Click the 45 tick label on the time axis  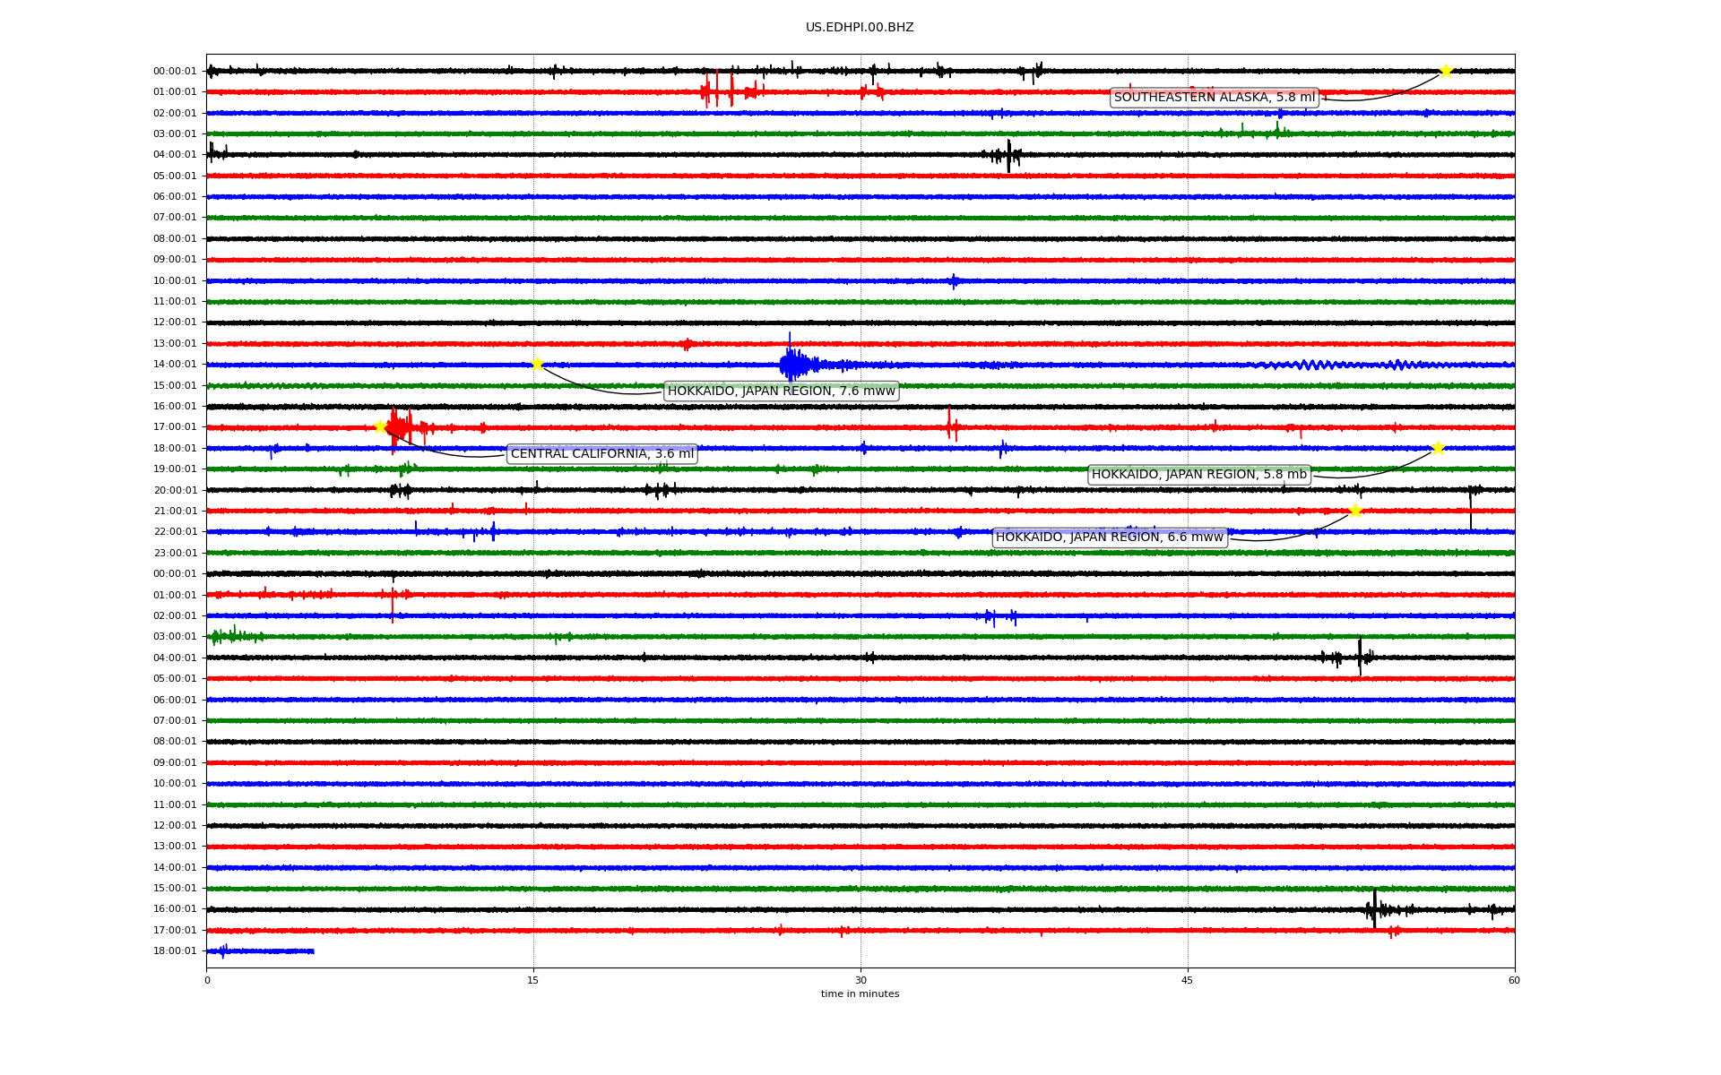pyautogui.click(x=1187, y=980)
